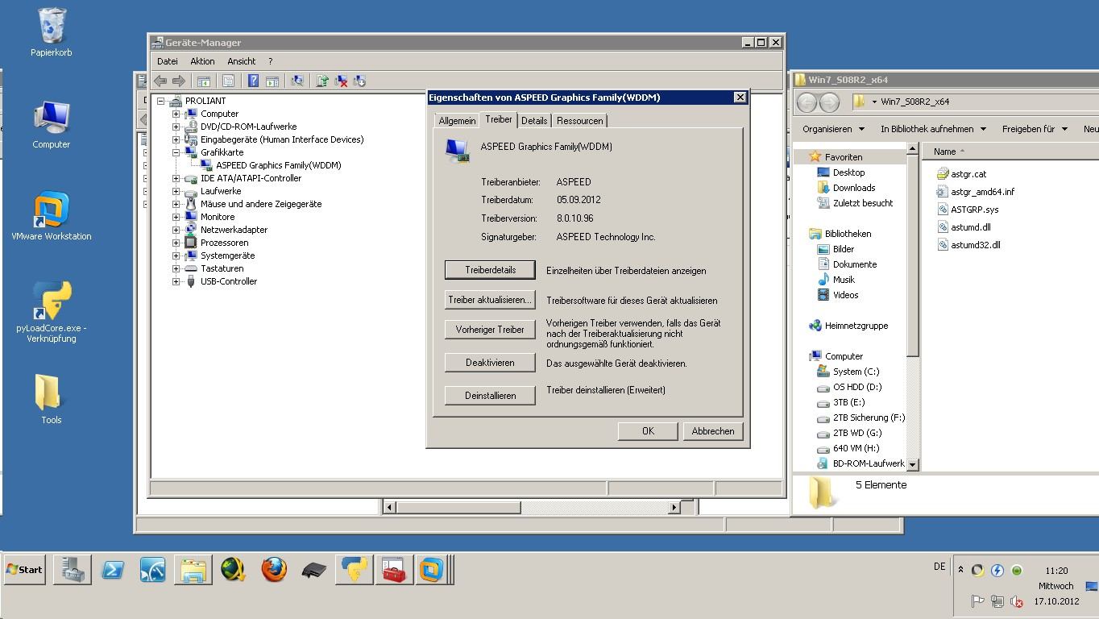Click the network tray icon
The height and width of the screenshot is (619, 1099).
click(997, 601)
